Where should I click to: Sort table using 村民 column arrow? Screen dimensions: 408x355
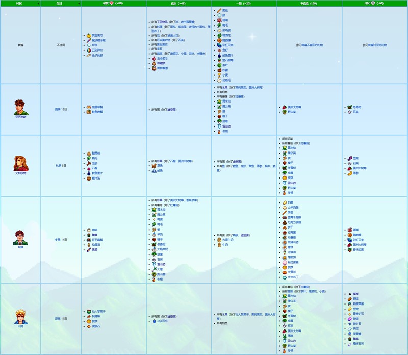click(x=38, y=3)
